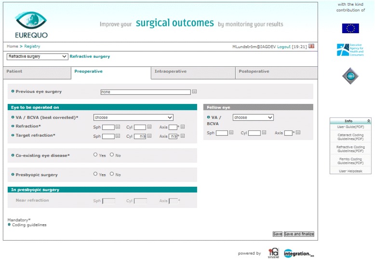Select Yes for Presbyopic surgery
The image size is (375, 259).
coord(95,174)
